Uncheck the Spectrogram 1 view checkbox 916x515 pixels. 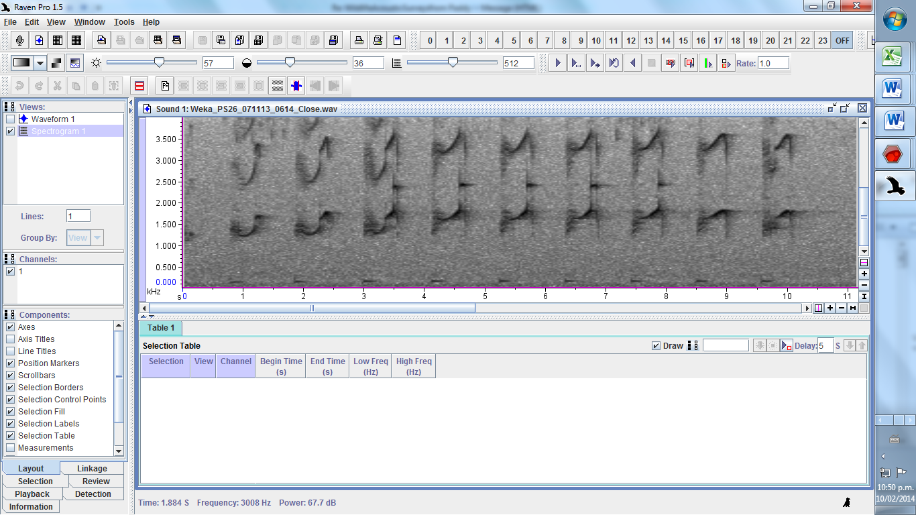click(x=11, y=131)
